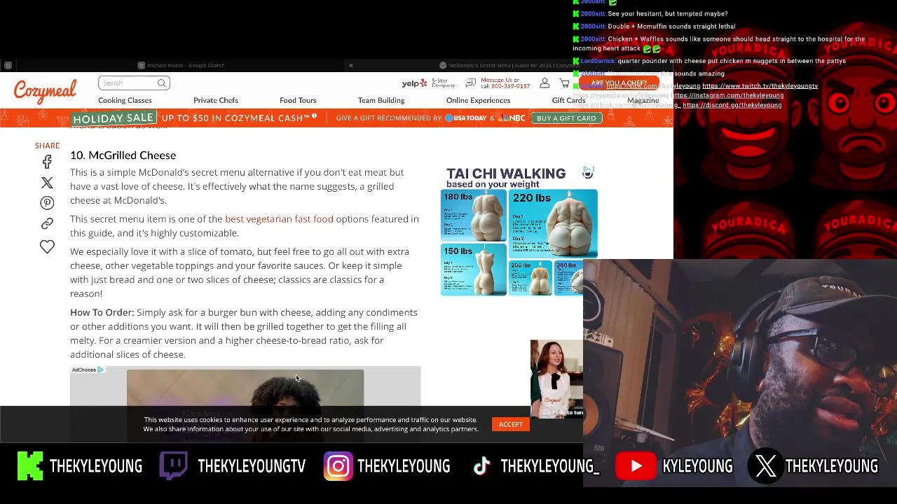Click the Message Us chat icon
Viewport: 897px width, 504px height.
tap(470, 83)
